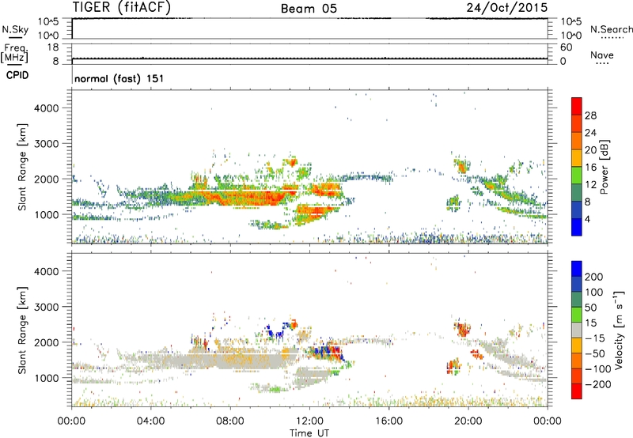This screenshot has width=633, height=438.
Task: Click the 'Beam 05' heading
Action: 309,9
